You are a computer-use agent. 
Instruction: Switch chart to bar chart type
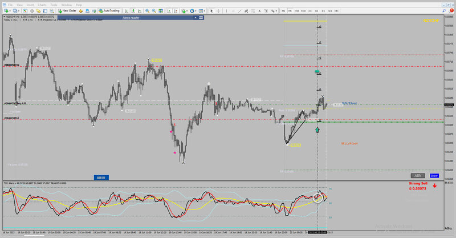pos(127,11)
